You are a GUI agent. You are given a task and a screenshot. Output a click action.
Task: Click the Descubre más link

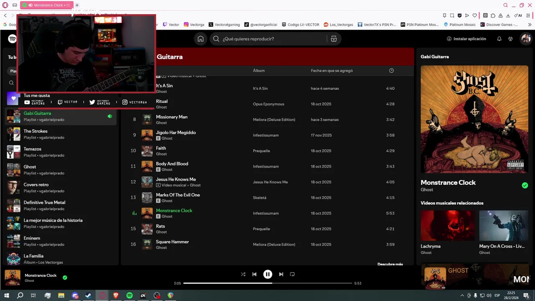point(390,264)
